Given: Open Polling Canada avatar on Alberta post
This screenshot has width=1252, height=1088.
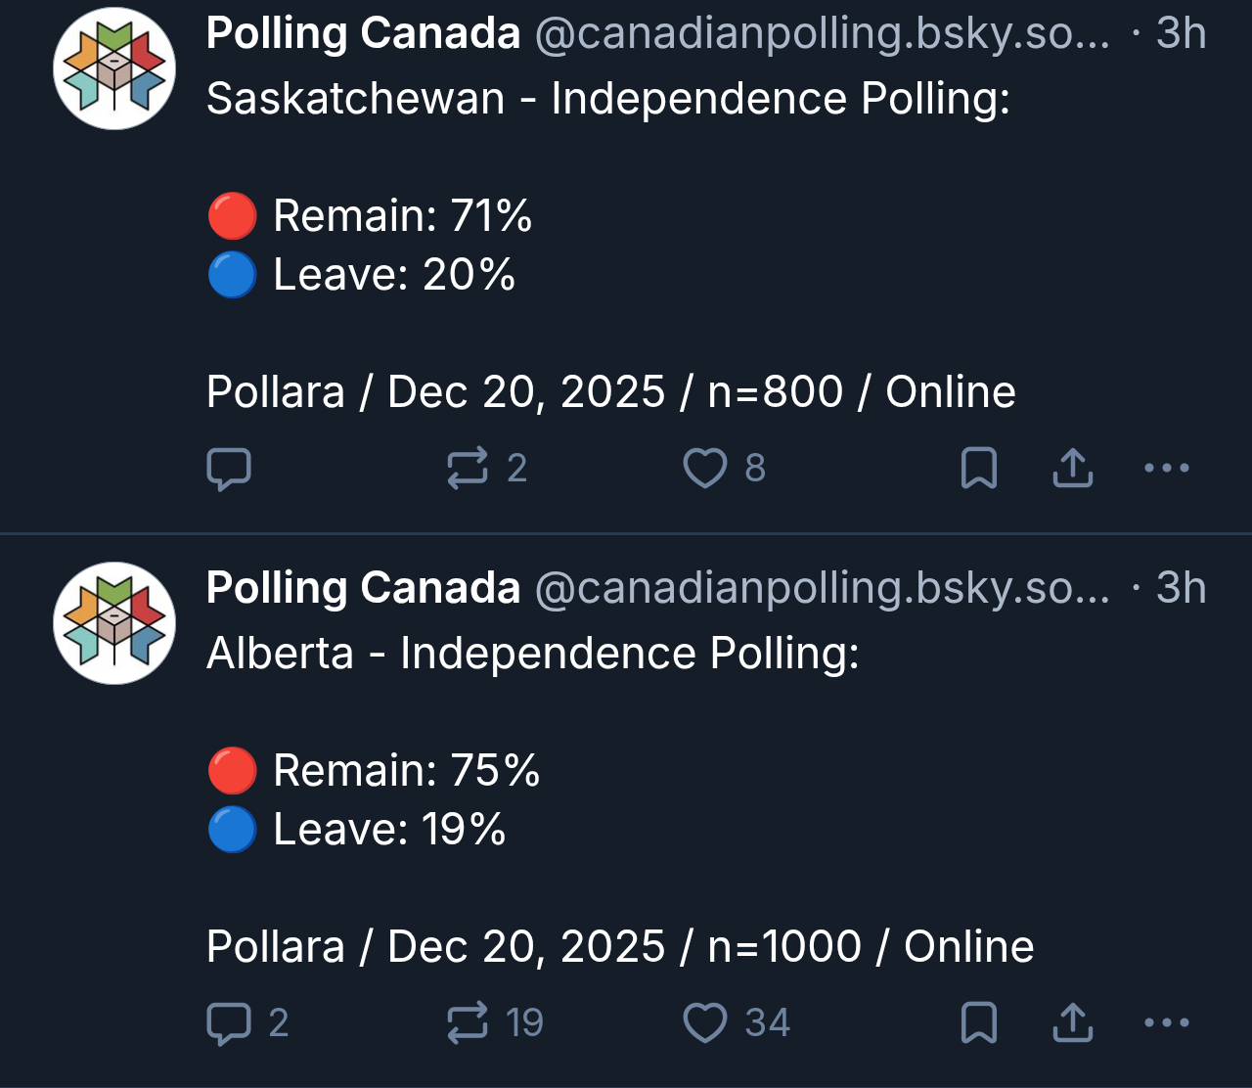Looking at the screenshot, I should (114, 623).
